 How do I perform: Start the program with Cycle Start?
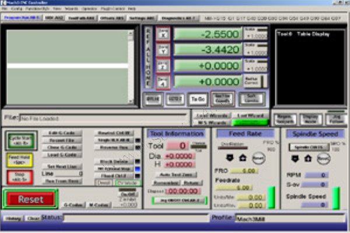click(21, 140)
